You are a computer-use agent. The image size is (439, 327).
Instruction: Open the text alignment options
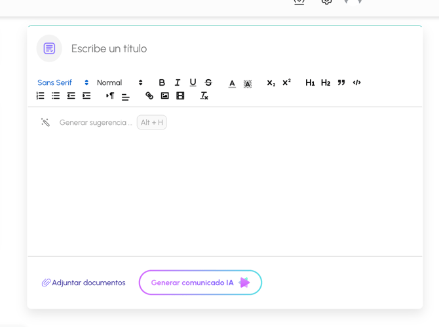[126, 97]
